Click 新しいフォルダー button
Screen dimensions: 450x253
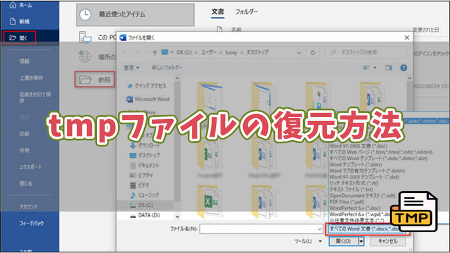pyautogui.click(x=167, y=67)
